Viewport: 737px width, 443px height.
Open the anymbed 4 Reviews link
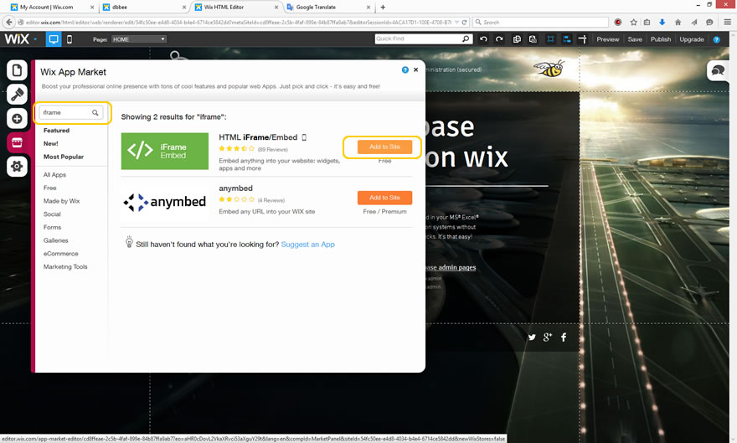pyautogui.click(x=271, y=200)
